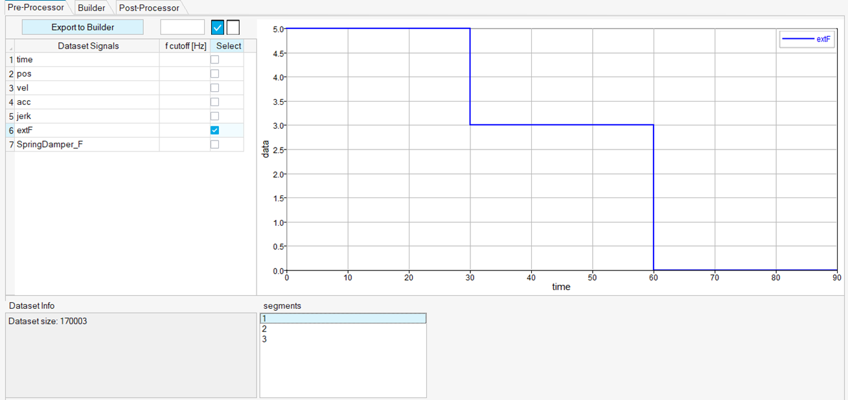Screen dimensions: 848x400
Task: Click the empty uncheck-all signals box icon
Action: pyautogui.click(x=233, y=27)
